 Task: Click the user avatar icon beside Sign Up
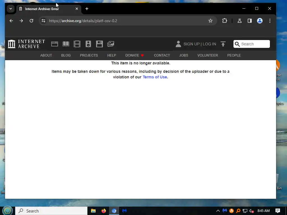coord(178,44)
